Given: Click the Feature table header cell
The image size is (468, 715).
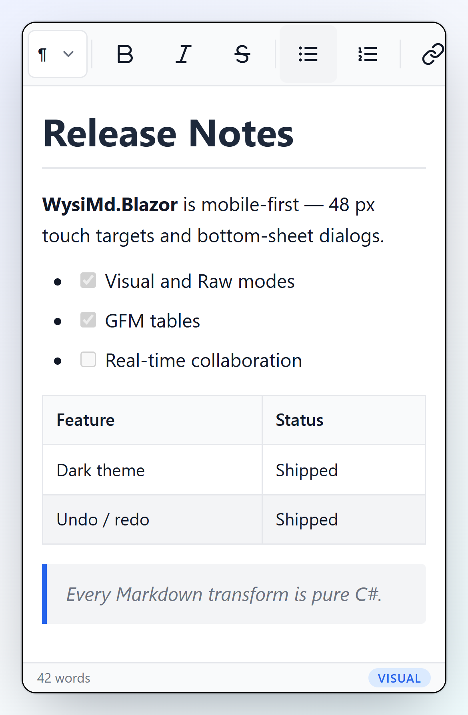Looking at the screenshot, I should (x=152, y=420).
